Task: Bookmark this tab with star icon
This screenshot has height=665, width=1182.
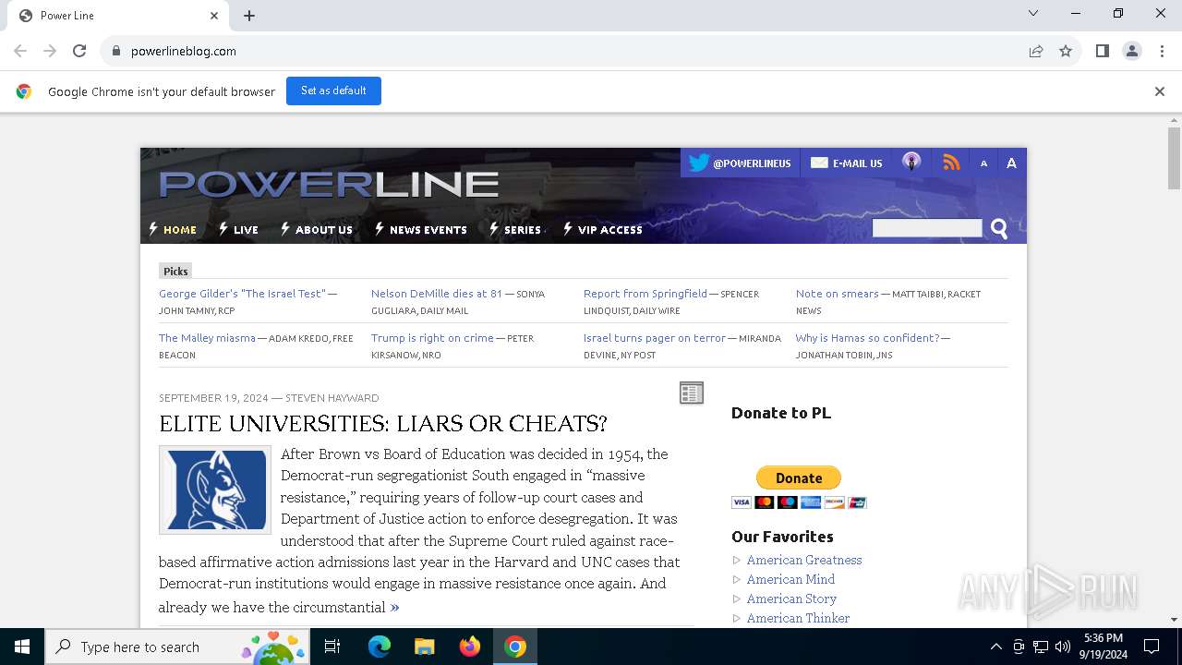Action: tap(1066, 51)
